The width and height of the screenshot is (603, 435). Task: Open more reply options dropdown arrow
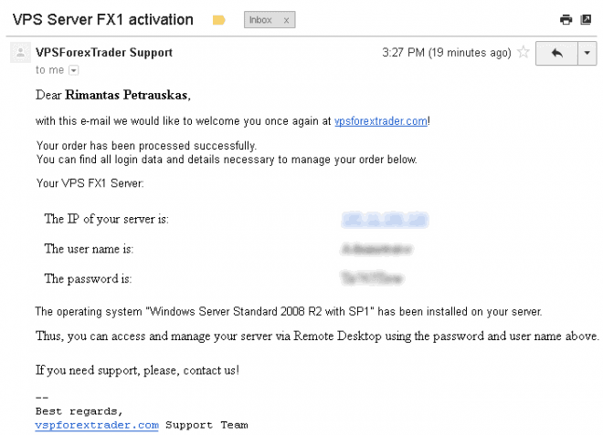587,53
